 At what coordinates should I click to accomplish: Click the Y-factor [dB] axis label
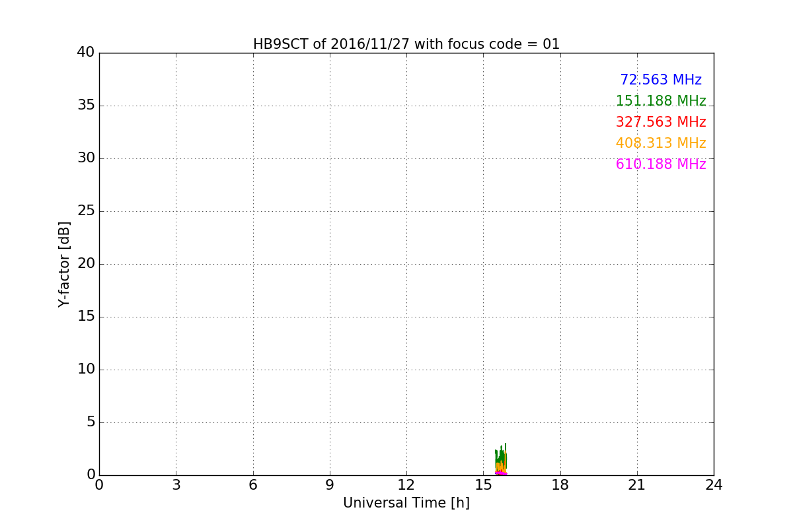click(64, 264)
